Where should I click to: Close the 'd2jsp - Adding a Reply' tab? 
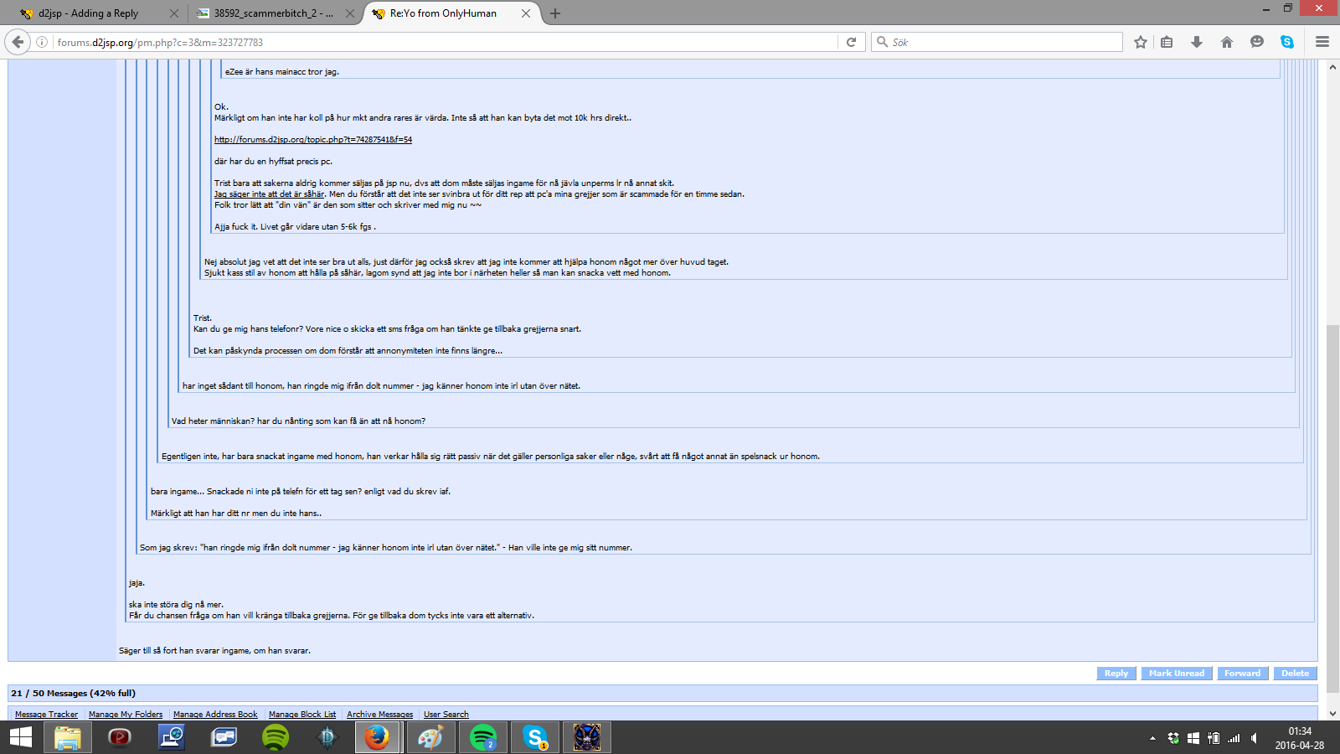(174, 13)
